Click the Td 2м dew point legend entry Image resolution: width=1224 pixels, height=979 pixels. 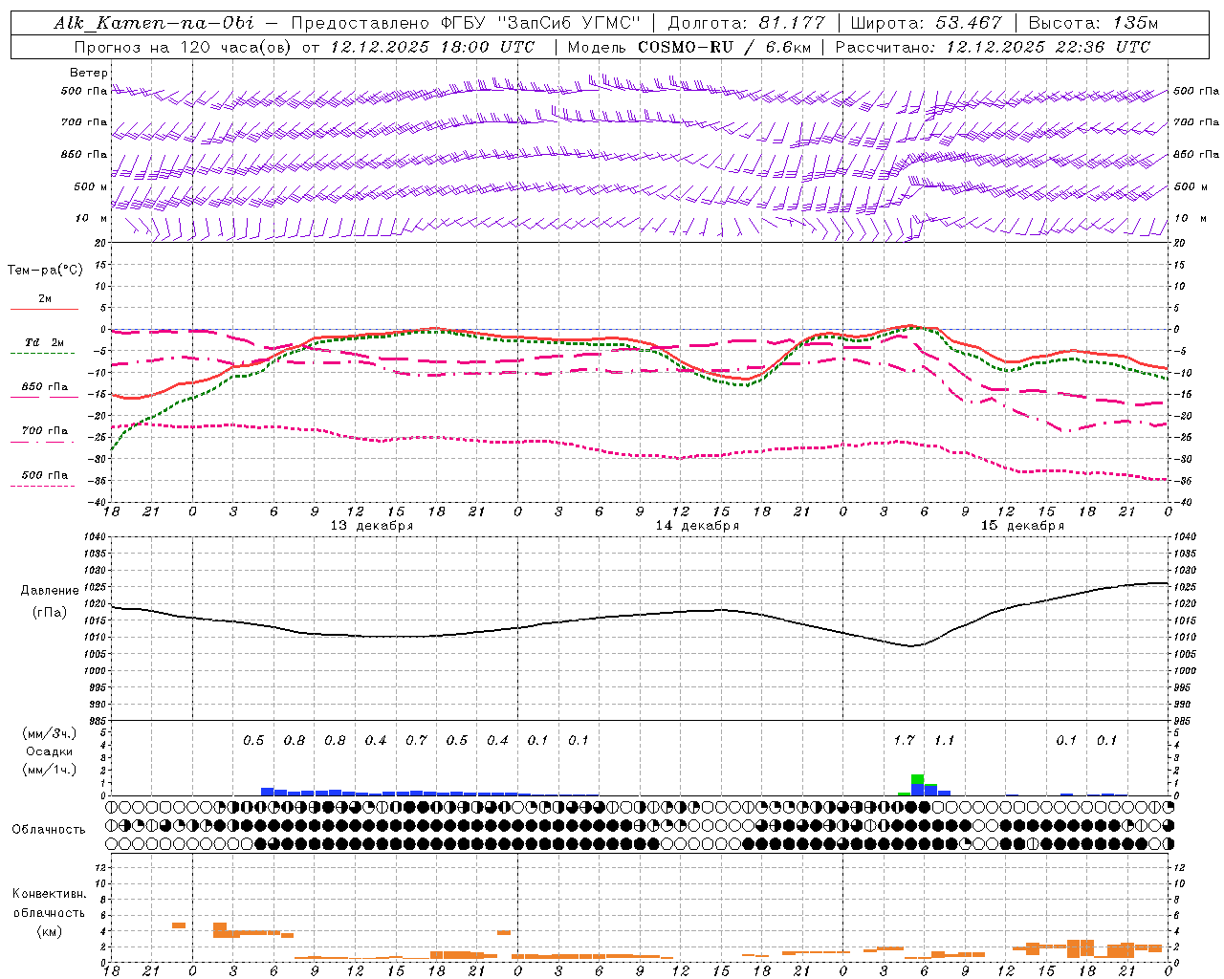pos(45,342)
